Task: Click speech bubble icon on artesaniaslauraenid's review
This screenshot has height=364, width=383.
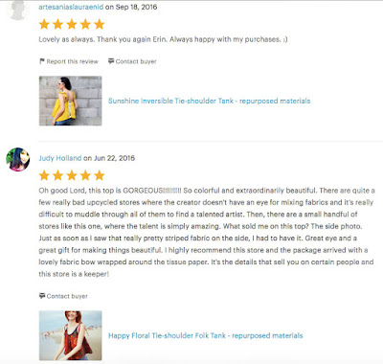Action: click(111, 61)
